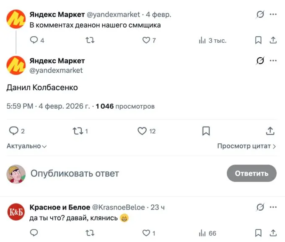The image size is (285, 242).
Task: Share the main tweet via upload icon
Action: coord(270,131)
